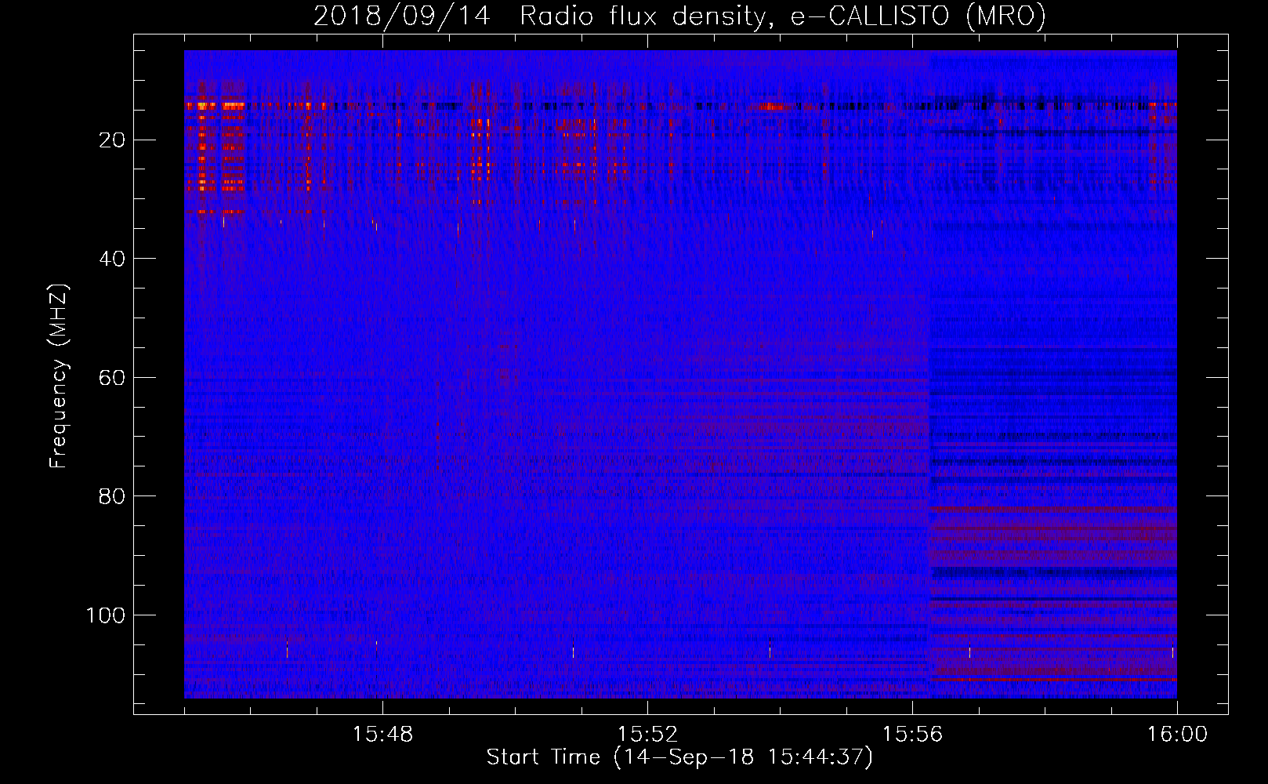The width and height of the screenshot is (1268, 784).
Task: Click the 60 MHz frequency tick label
Action: [x=112, y=378]
